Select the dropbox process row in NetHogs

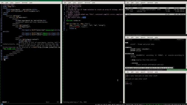(x=155, y=10)
